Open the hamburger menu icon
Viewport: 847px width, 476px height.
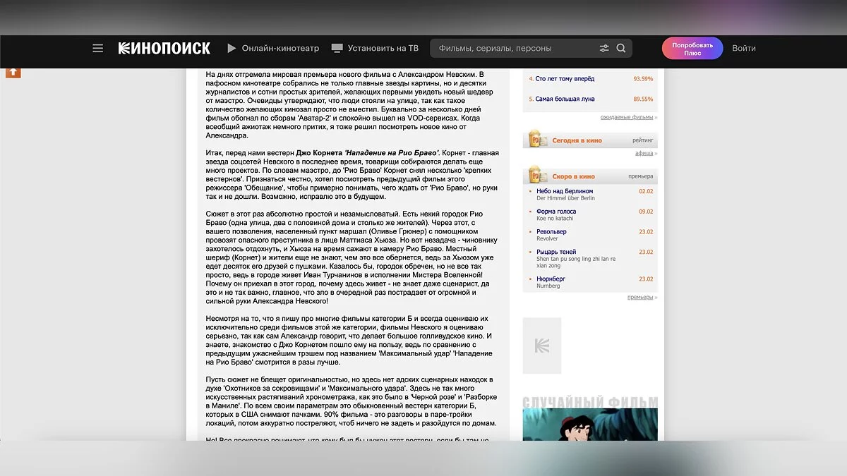click(98, 48)
